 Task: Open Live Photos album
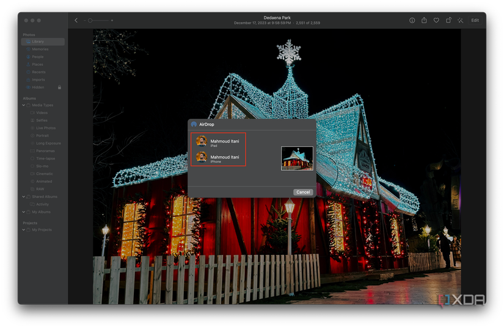[x=46, y=128]
